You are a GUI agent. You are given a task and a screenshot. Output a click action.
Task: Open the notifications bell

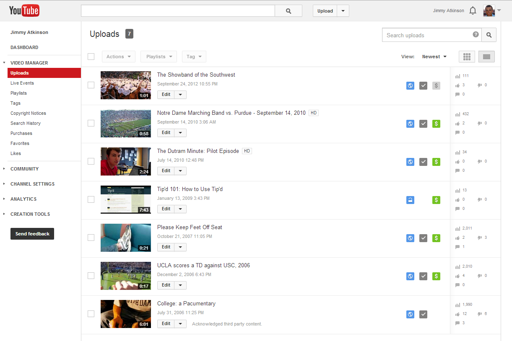tap(473, 11)
